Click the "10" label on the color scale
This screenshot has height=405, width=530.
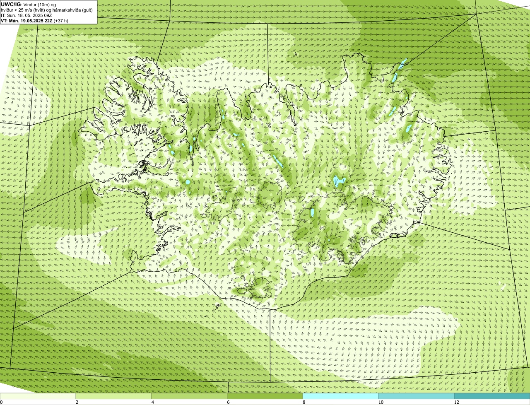point(380,402)
